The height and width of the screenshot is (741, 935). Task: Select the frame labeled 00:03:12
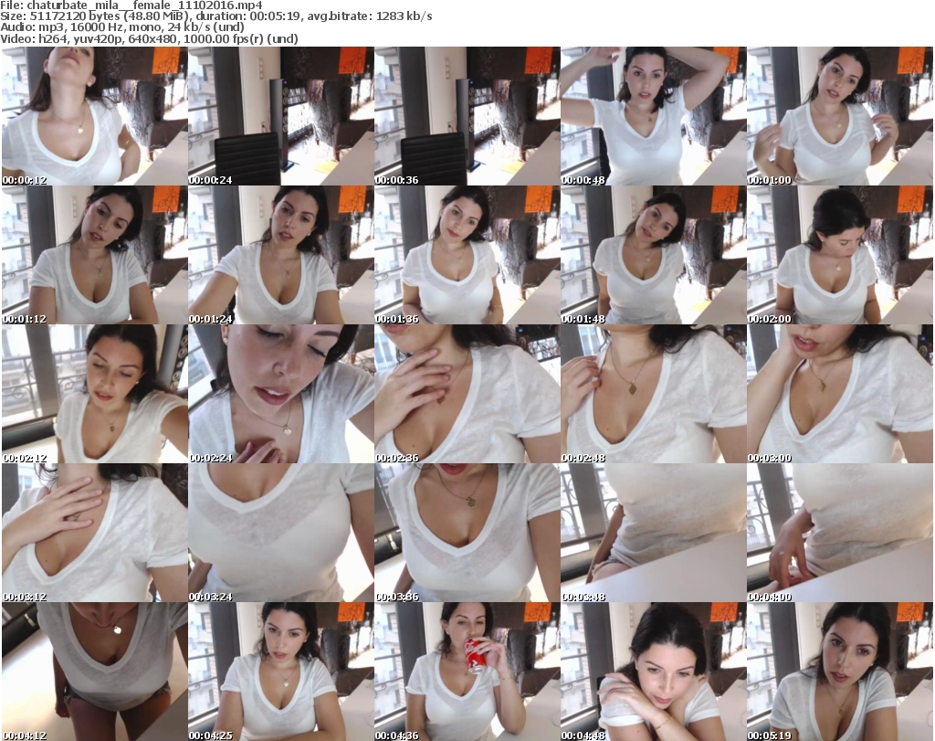coord(95,533)
